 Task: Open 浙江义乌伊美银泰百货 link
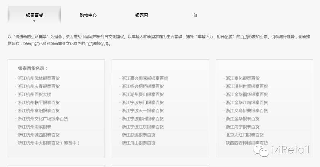pyautogui.click(x=247, y=111)
